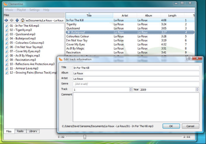Go up one folder level

point(17,20)
